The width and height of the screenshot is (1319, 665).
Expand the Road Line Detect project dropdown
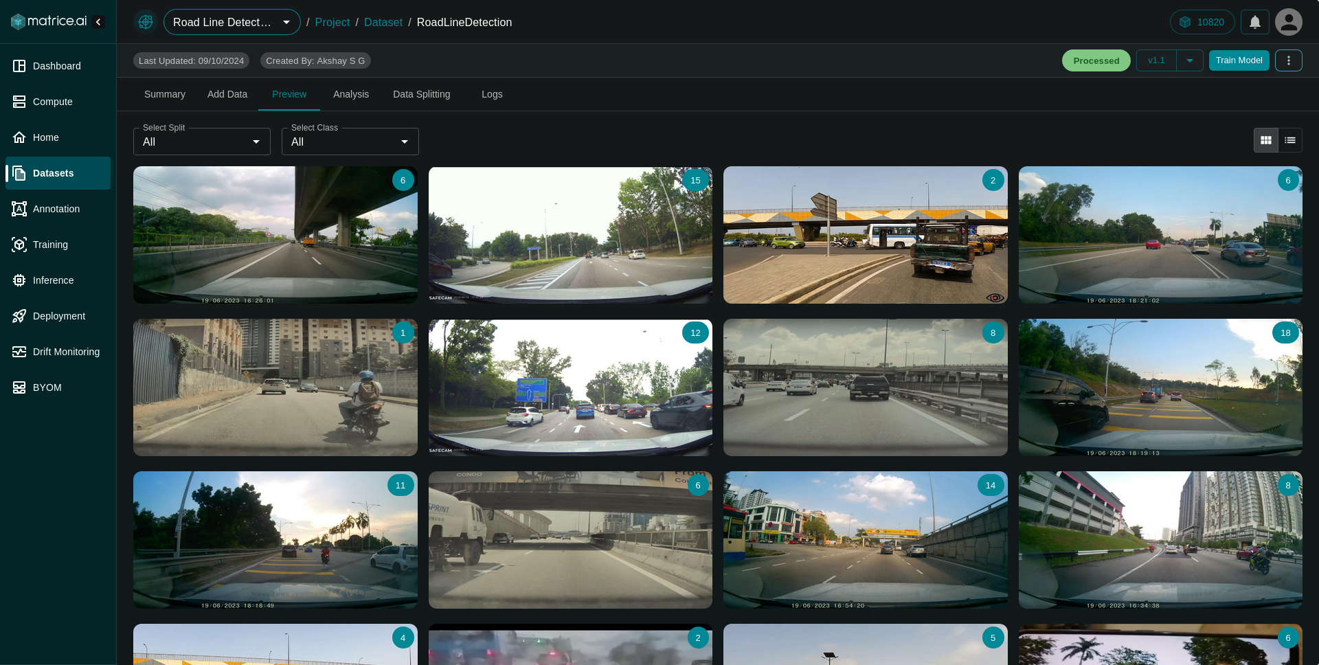(x=232, y=22)
